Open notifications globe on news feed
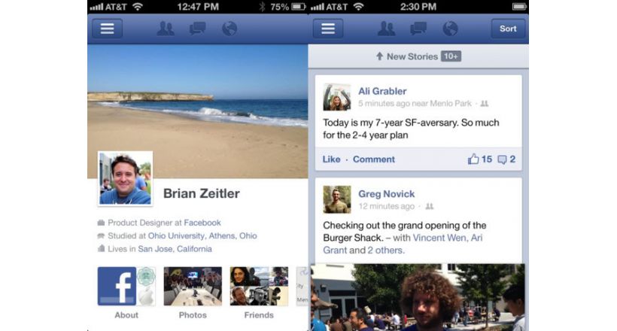The height and width of the screenshot is (331, 617). 450,29
